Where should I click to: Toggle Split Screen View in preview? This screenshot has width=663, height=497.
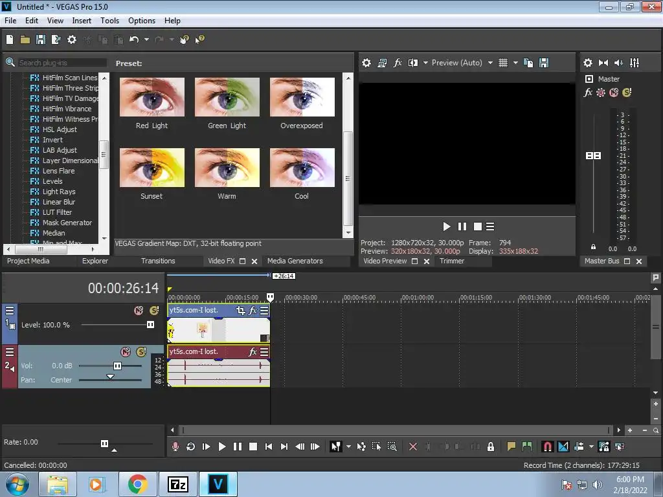[413, 63]
